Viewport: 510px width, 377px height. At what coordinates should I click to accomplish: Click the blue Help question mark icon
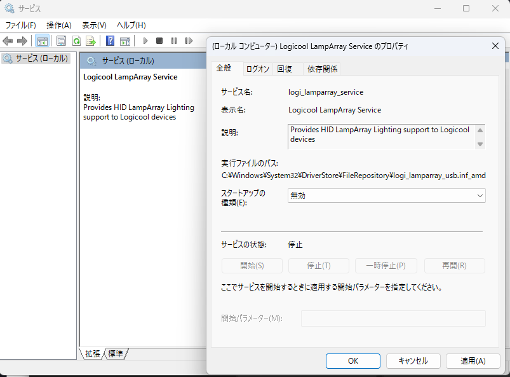tap(110, 41)
